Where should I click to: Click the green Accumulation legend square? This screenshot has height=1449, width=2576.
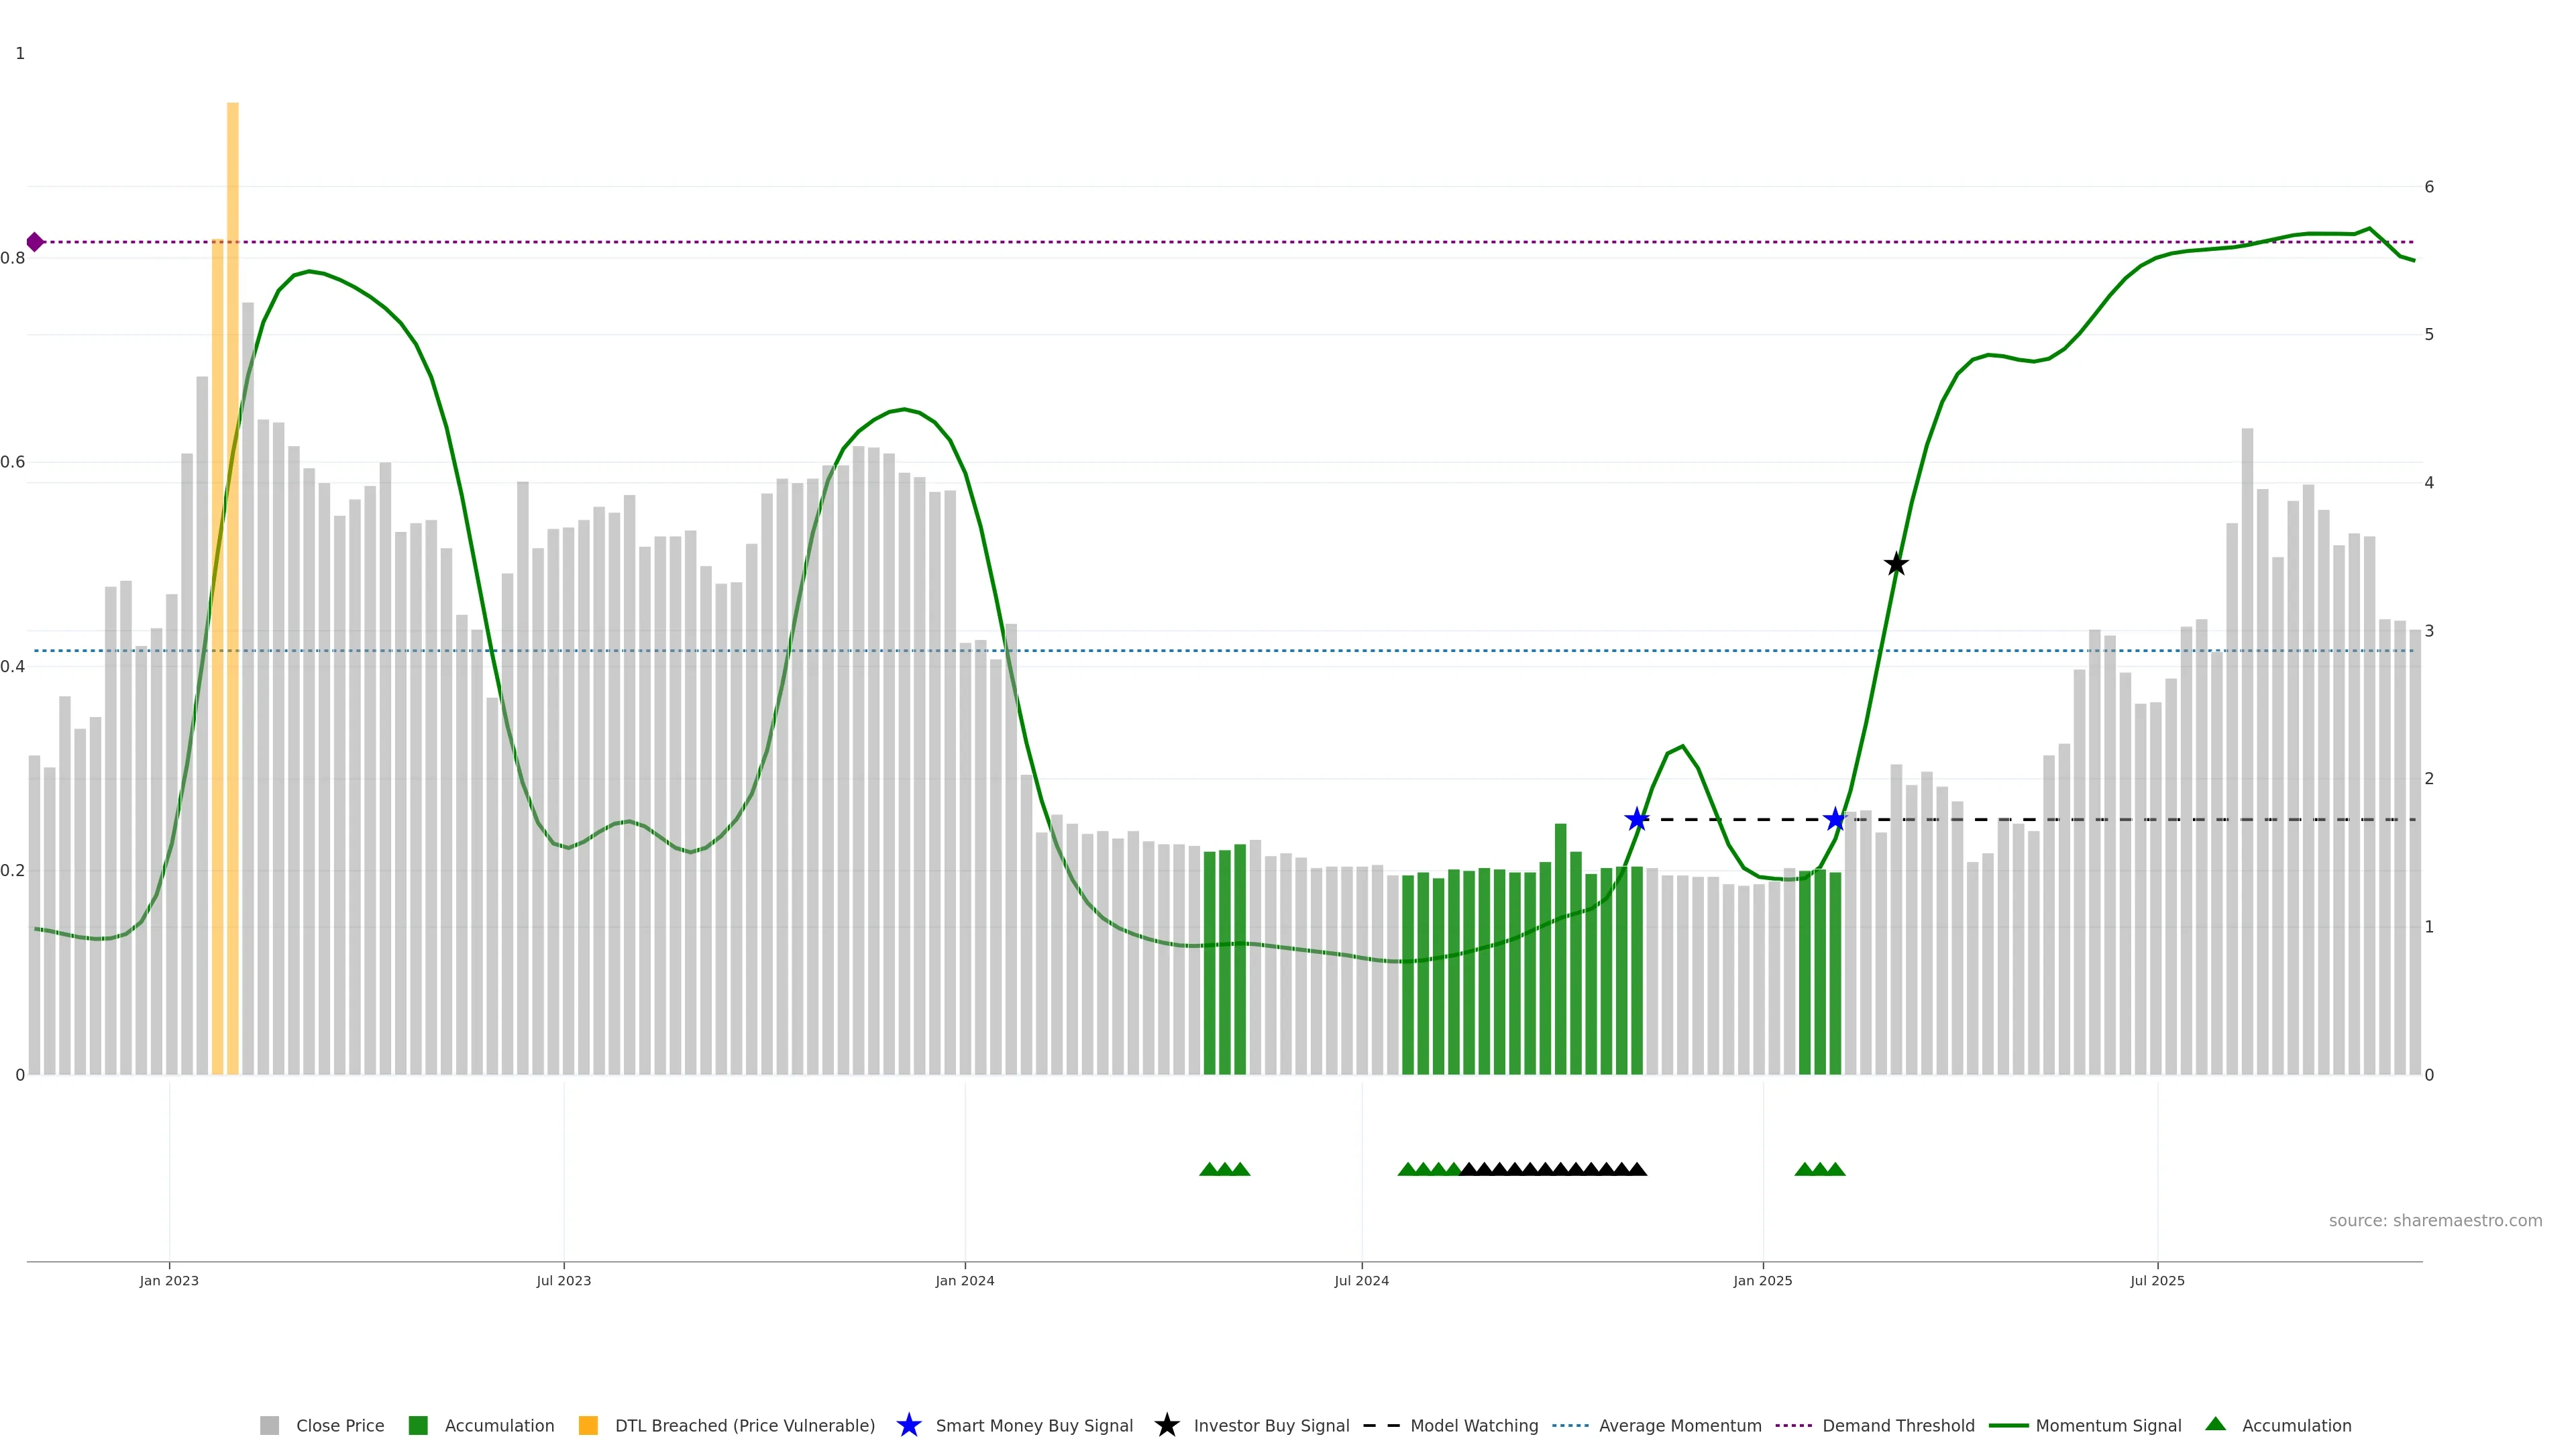click(418, 1425)
